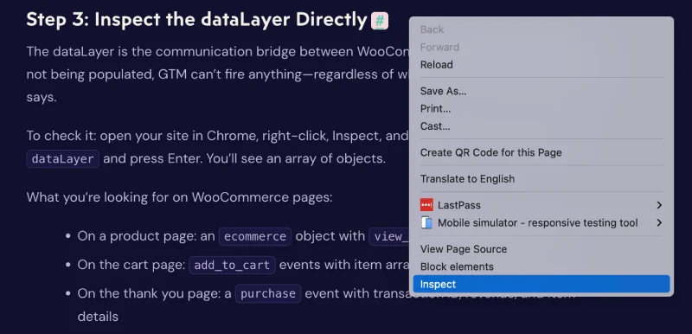Click the ecommerce code tag
This screenshot has height=334, width=692.
(x=255, y=236)
